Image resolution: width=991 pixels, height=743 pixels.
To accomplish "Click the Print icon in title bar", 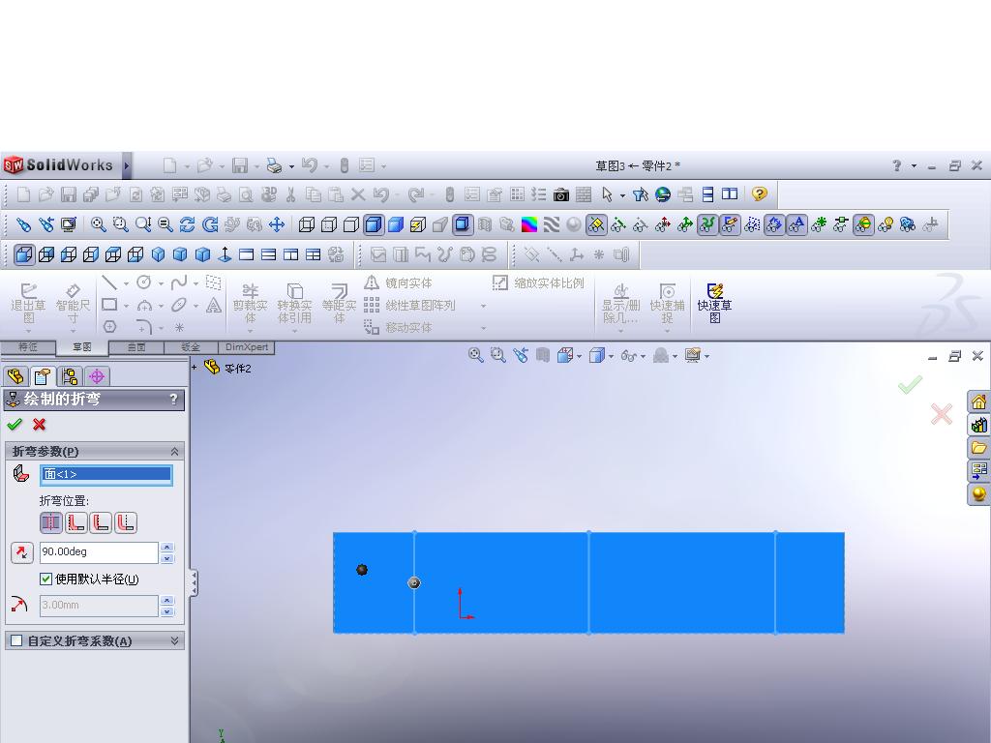I will [x=274, y=165].
